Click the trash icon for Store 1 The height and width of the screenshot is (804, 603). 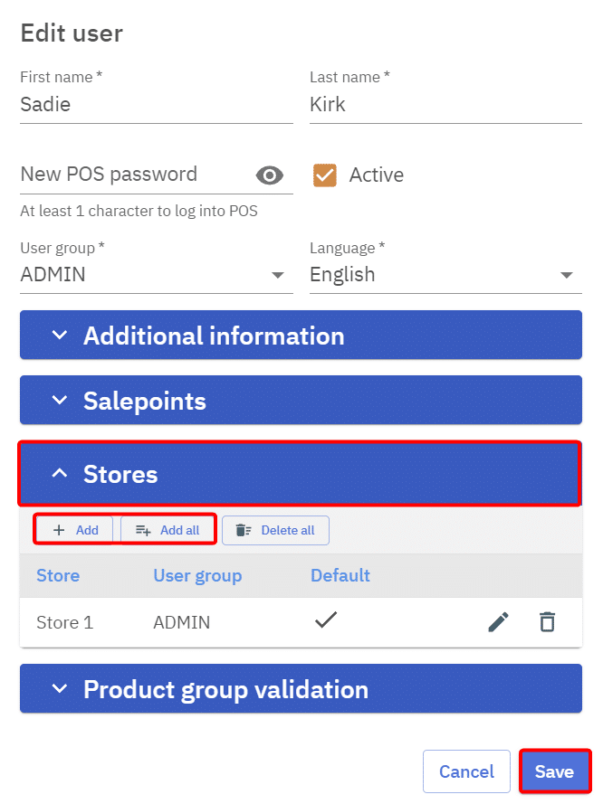click(x=547, y=622)
